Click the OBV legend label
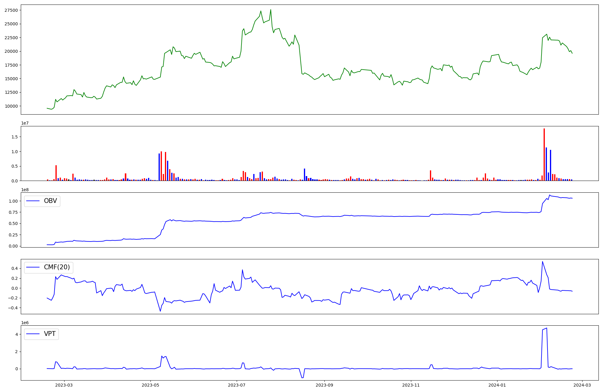Viewport: 603px width, 392px height. click(50, 201)
